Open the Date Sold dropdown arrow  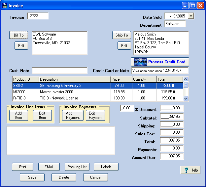tap(191, 16)
